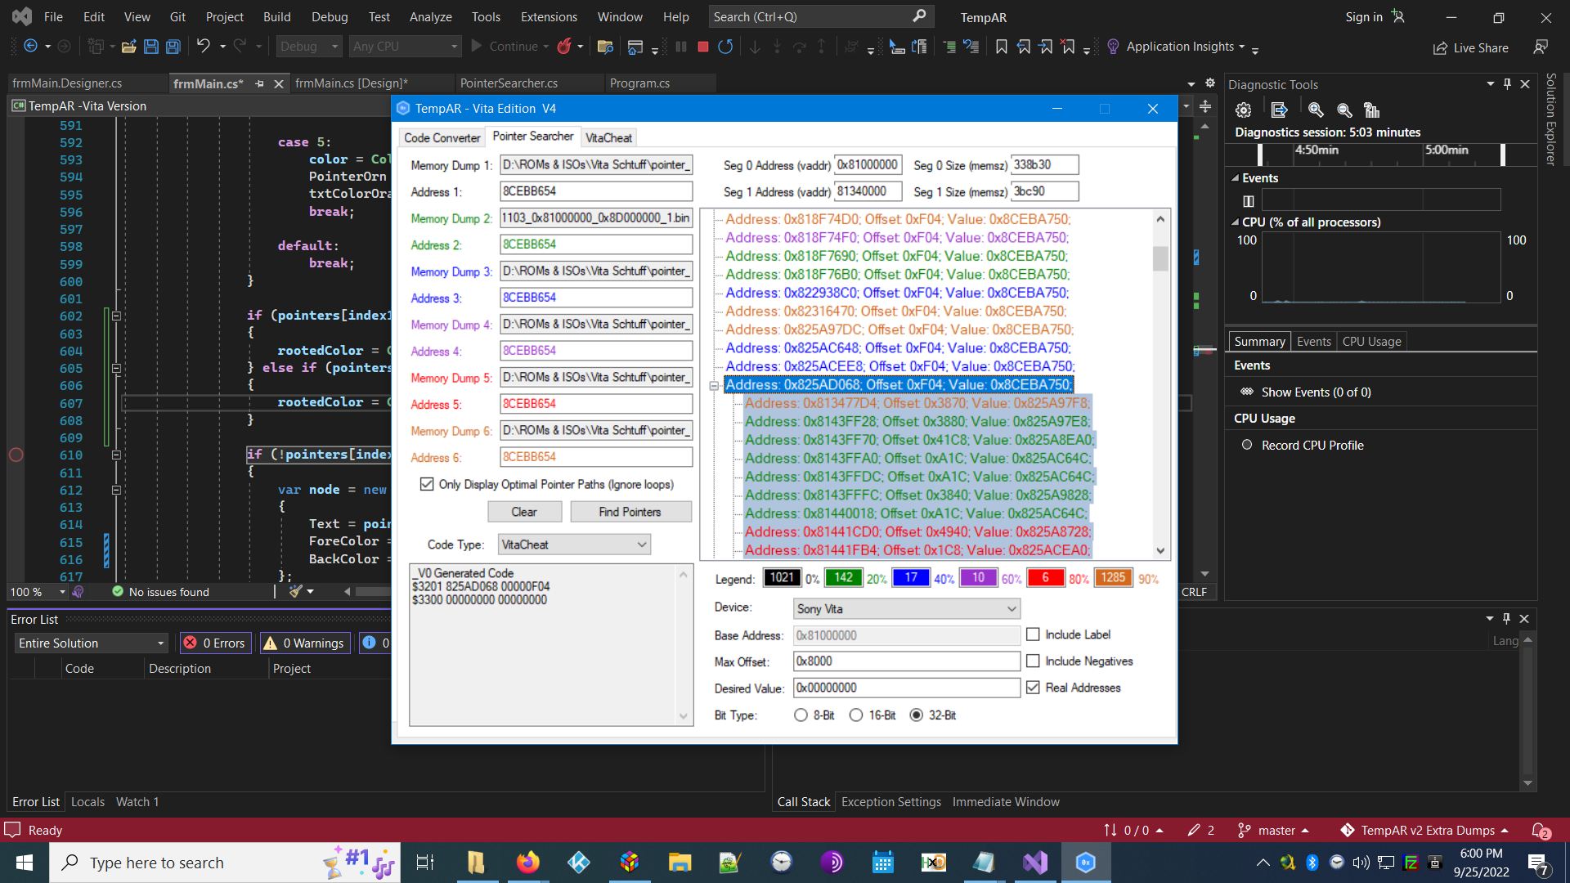Select the Record CPU Profile option
Viewport: 1570px width, 883px height.
coord(1247,445)
